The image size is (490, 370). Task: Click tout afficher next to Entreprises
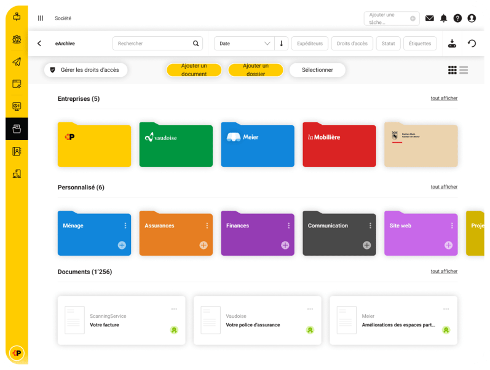coord(444,98)
